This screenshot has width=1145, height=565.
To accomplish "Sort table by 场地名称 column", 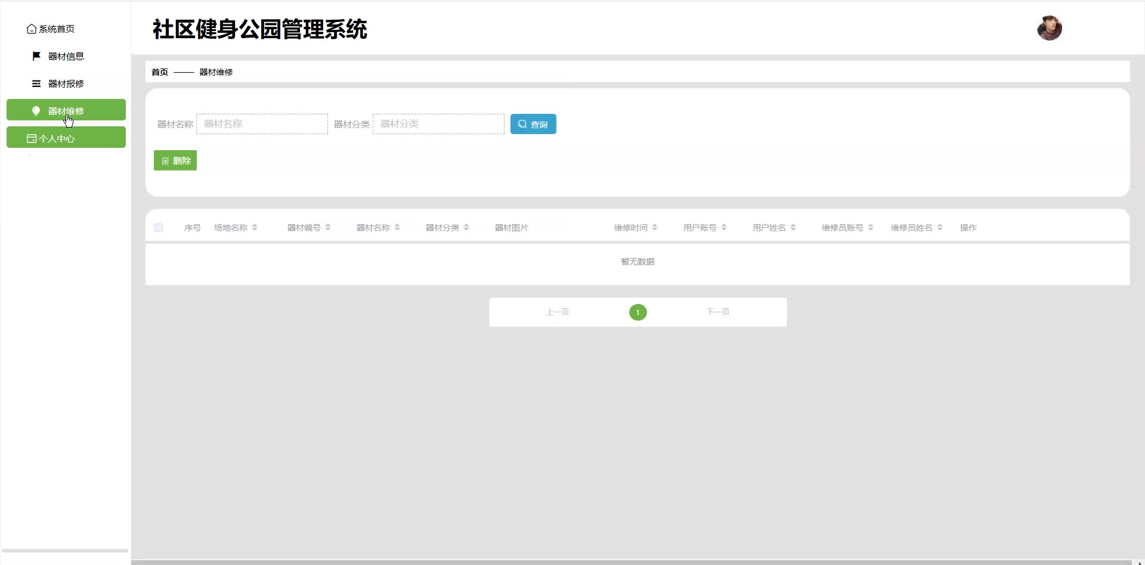I will [x=255, y=228].
